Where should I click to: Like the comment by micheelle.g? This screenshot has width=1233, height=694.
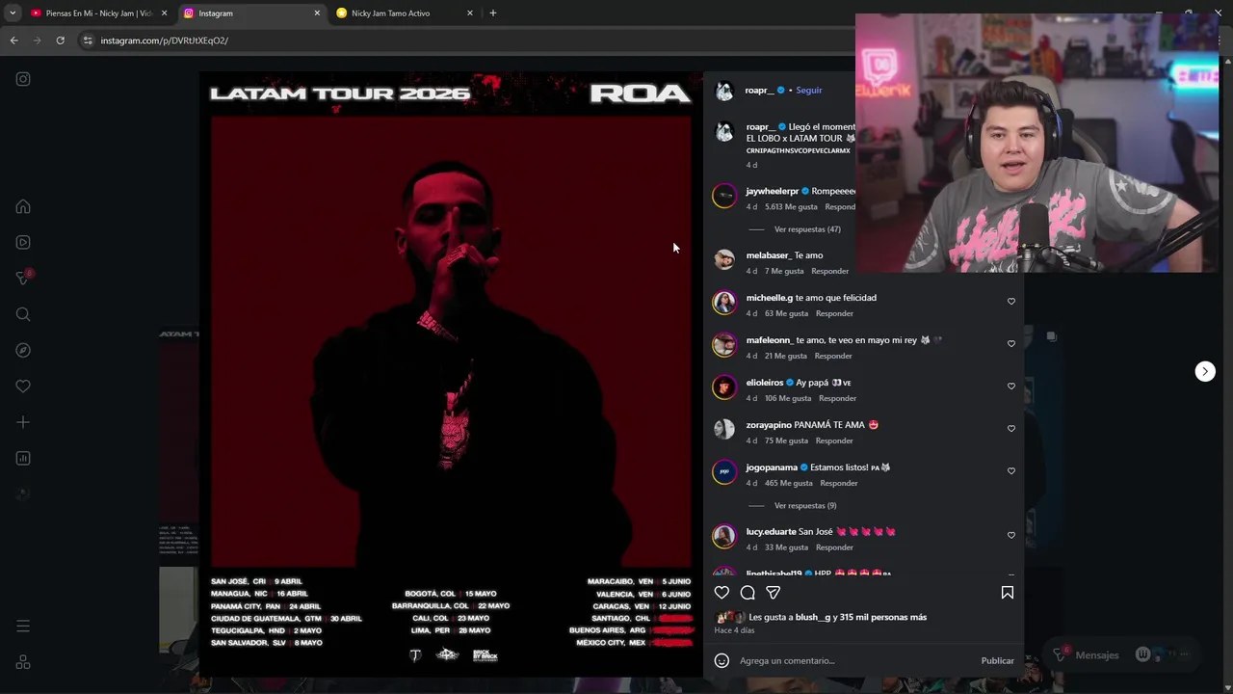click(x=1010, y=302)
